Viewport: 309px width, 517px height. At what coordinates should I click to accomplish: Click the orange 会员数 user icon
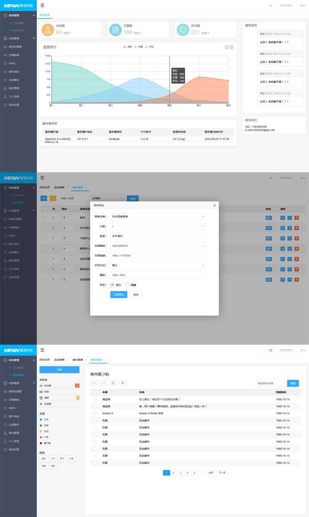click(x=48, y=30)
